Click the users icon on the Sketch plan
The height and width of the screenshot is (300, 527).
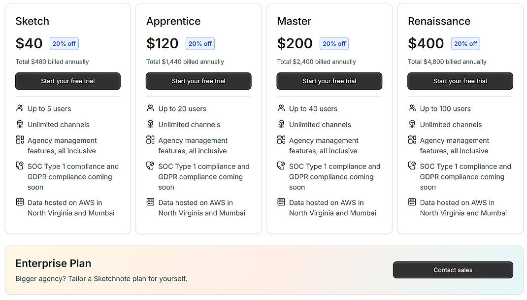[x=20, y=108]
